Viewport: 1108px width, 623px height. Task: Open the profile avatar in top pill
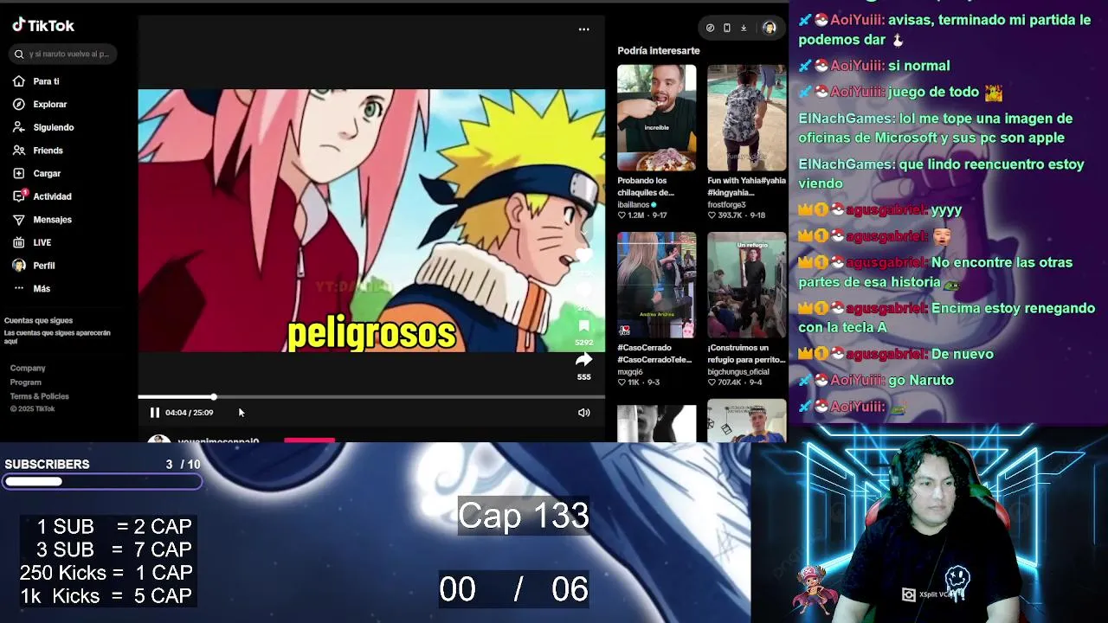click(x=769, y=28)
